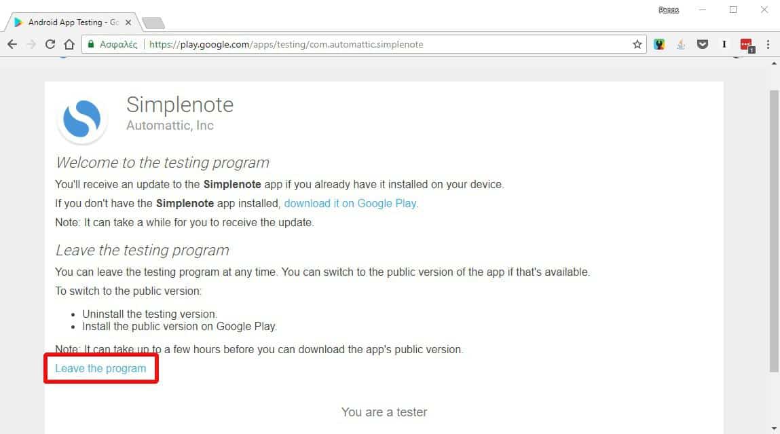Close the Android App Testing tab
The image size is (780, 434).
point(128,22)
